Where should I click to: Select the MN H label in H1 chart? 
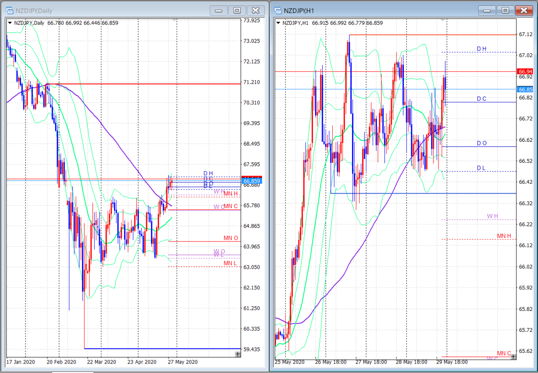pyautogui.click(x=504, y=236)
